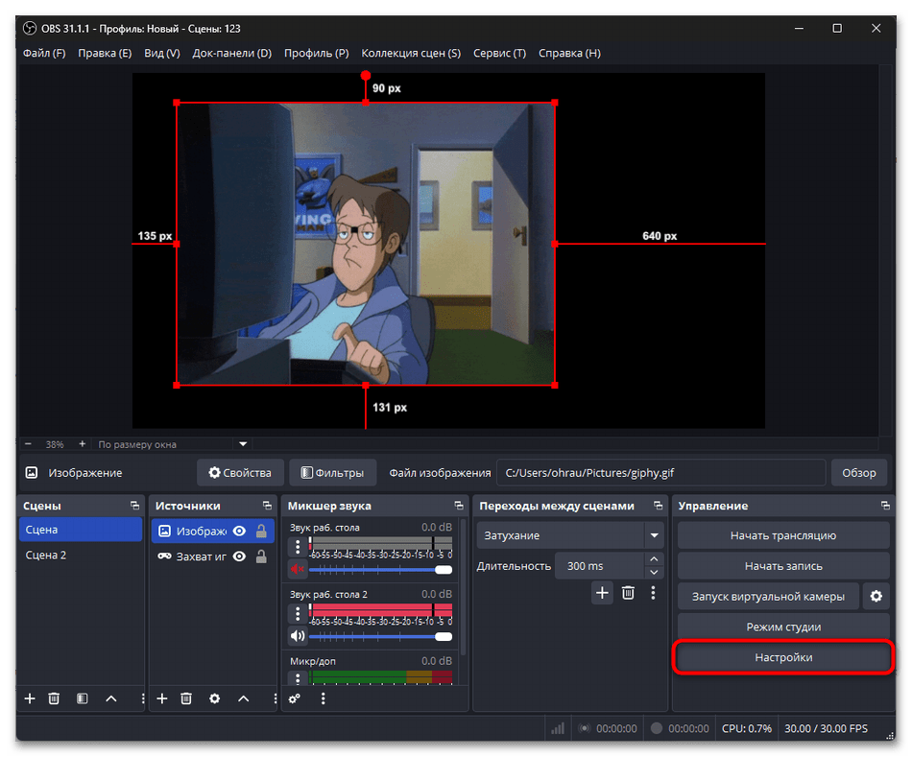Screen dimensions: 912x757
Task: Click image source in preview canvas
Action: (365, 244)
